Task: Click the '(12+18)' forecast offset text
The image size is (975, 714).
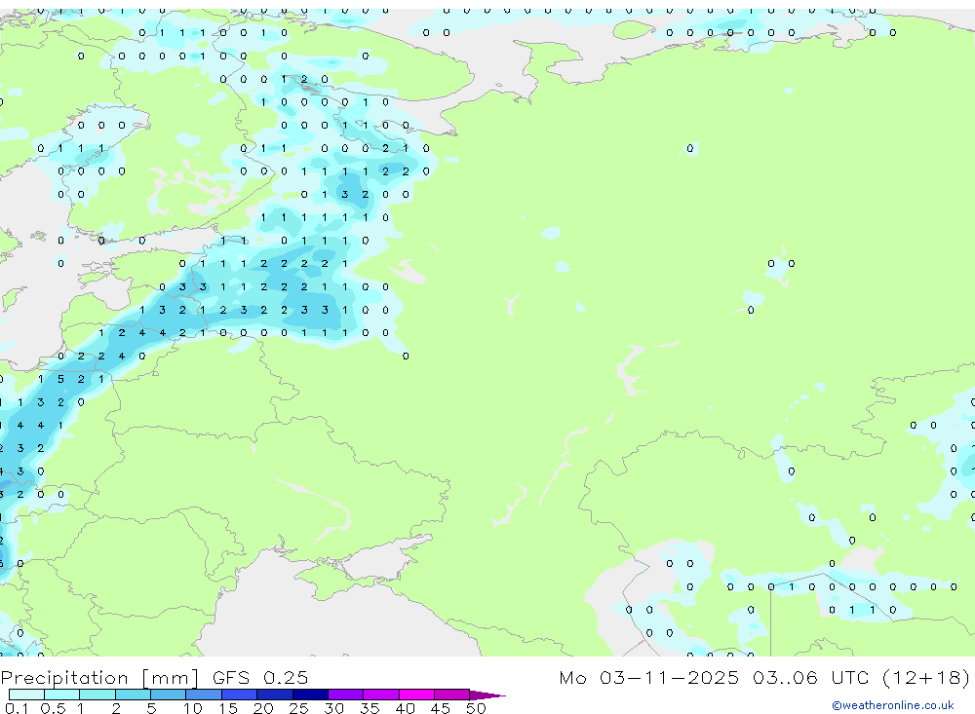Action: [926, 677]
